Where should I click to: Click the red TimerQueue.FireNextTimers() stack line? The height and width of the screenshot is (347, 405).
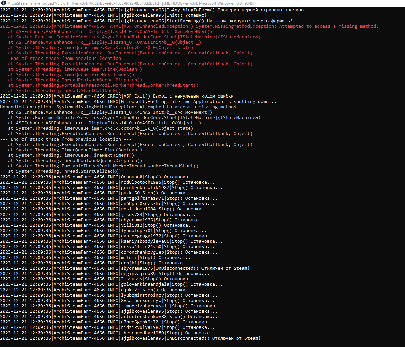[x=71, y=75]
